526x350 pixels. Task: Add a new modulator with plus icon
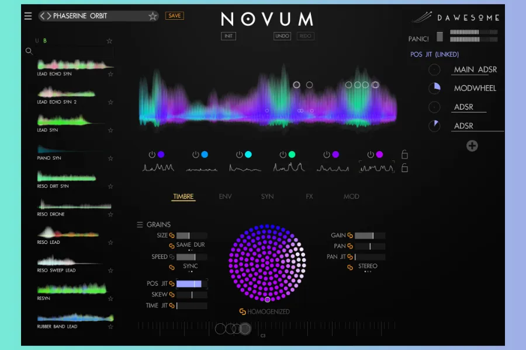(472, 146)
